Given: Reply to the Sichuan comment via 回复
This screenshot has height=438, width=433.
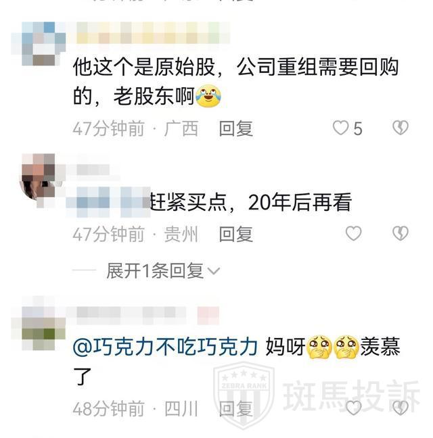Looking at the screenshot, I should [x=236, y=408].
